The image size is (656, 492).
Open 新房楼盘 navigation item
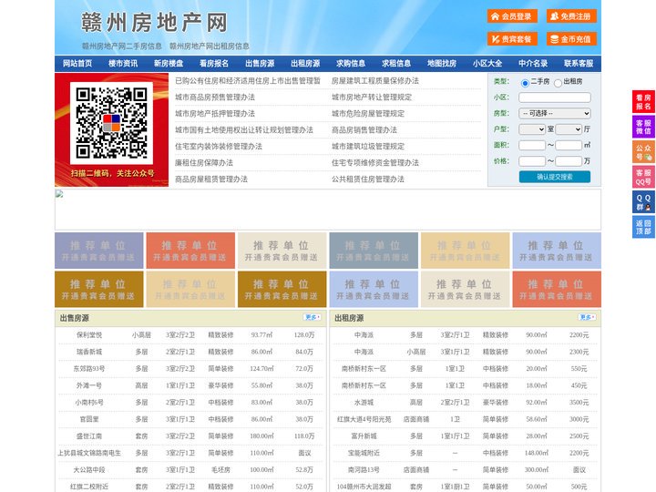click(x=169, y=64)
